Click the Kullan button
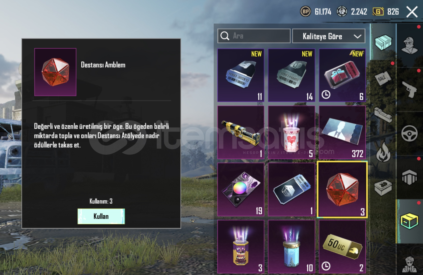This screenshot has width=423, height=275. pos(101,216)
